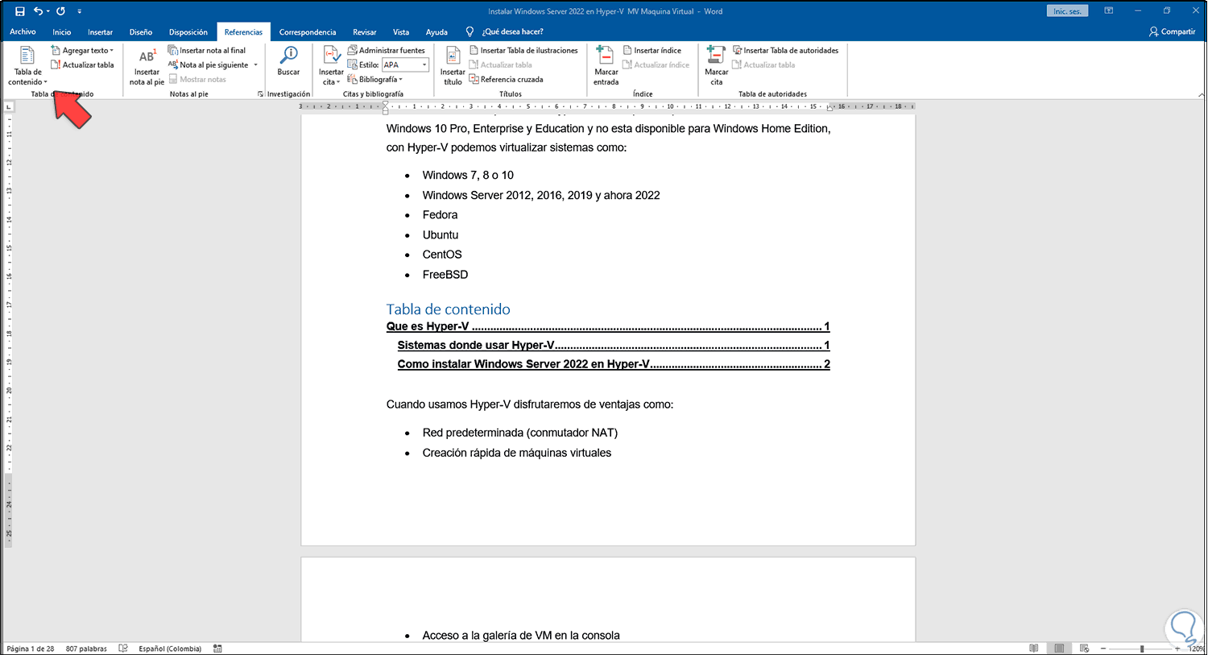
Task: Follow the 'Sistemas donde usar Hyper-V' contents entry
Action: 614,345
